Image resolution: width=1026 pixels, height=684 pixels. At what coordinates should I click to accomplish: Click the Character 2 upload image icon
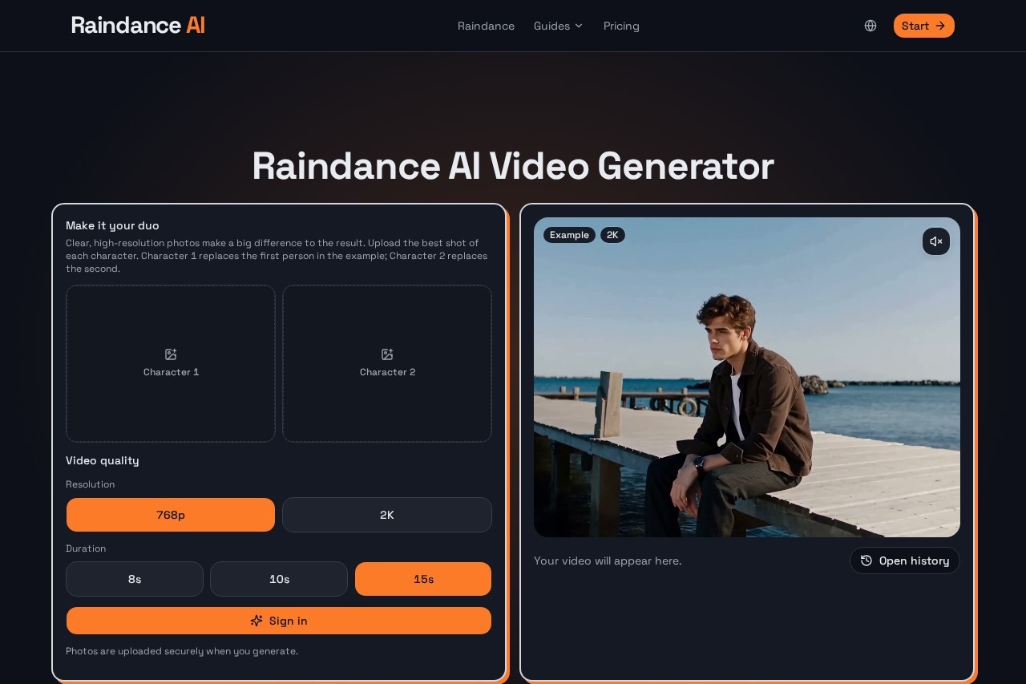[387, 354]
